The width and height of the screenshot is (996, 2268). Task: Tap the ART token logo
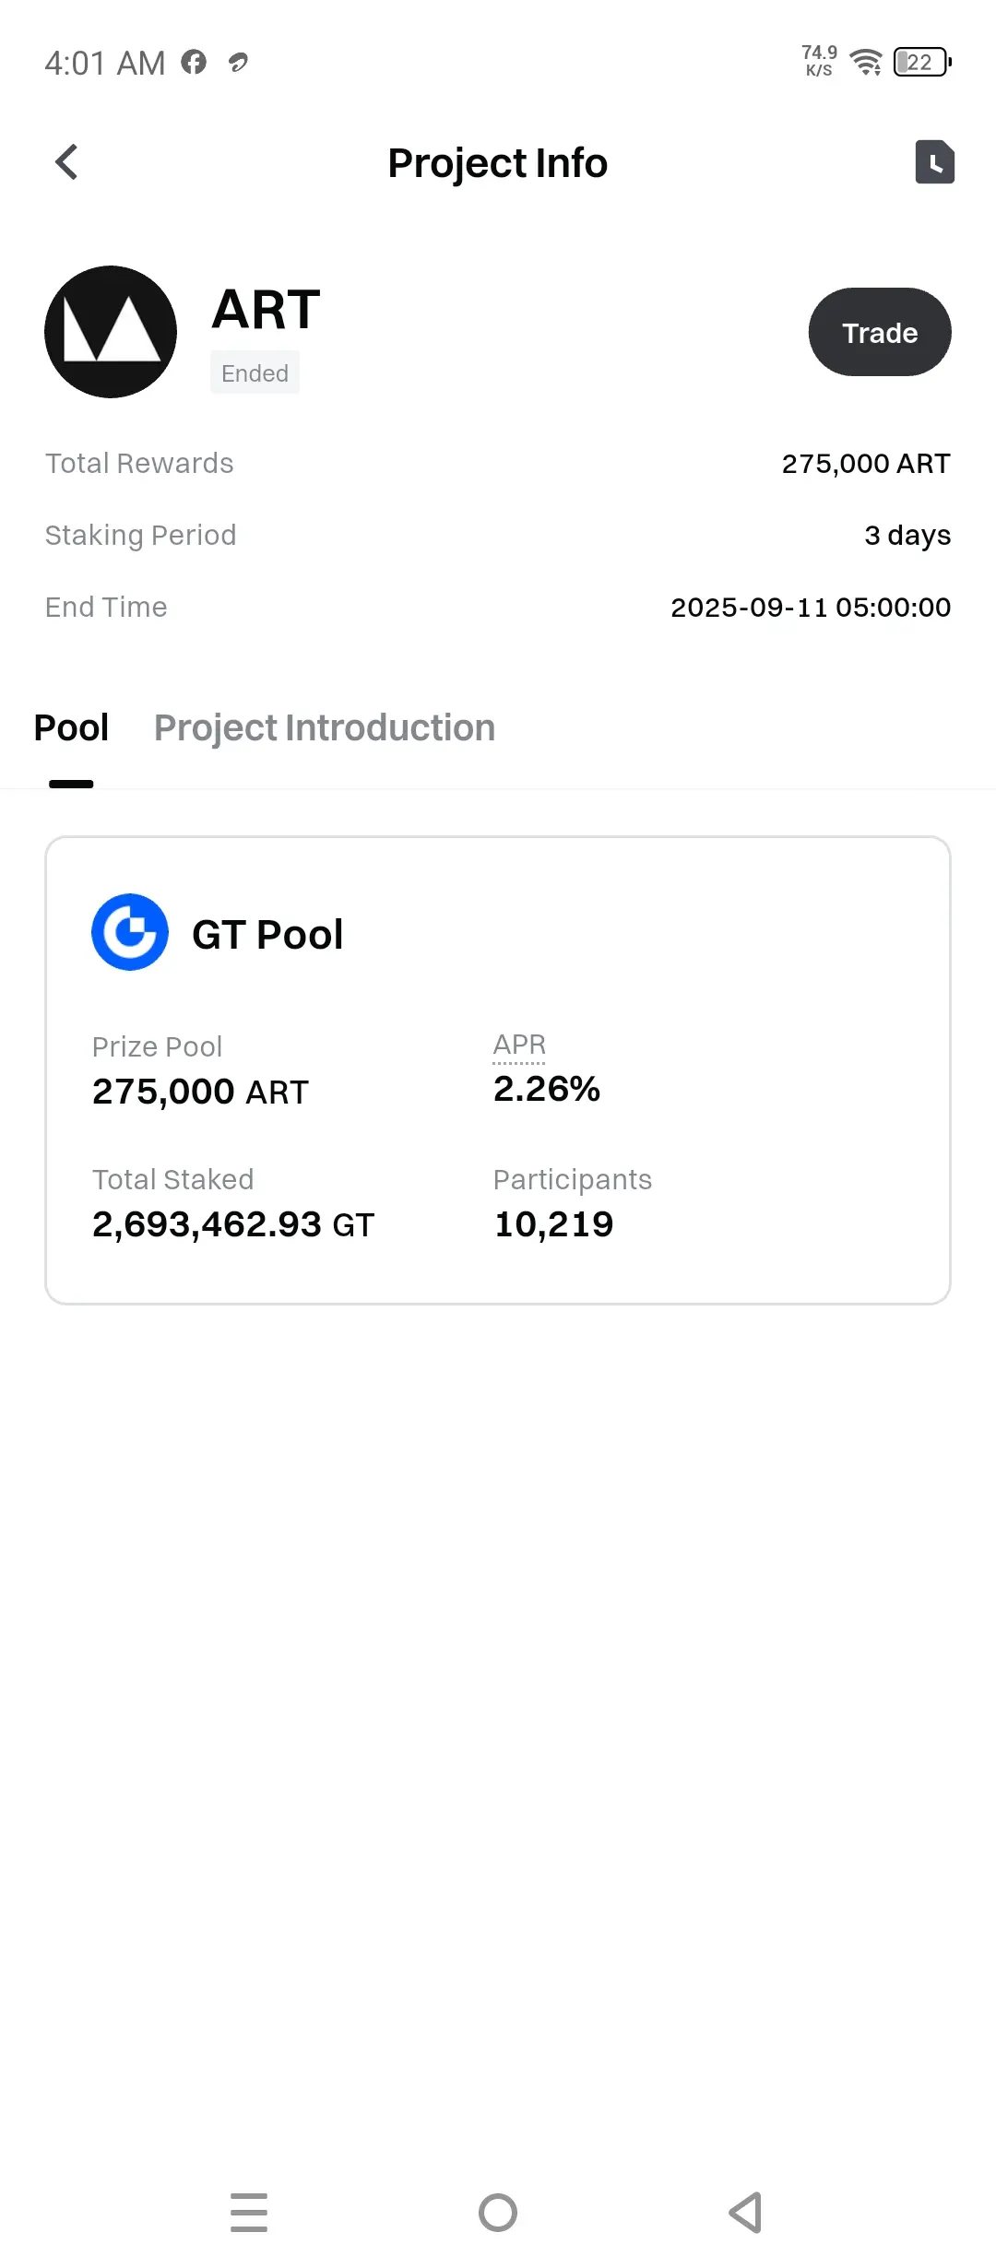click(111, 332)
